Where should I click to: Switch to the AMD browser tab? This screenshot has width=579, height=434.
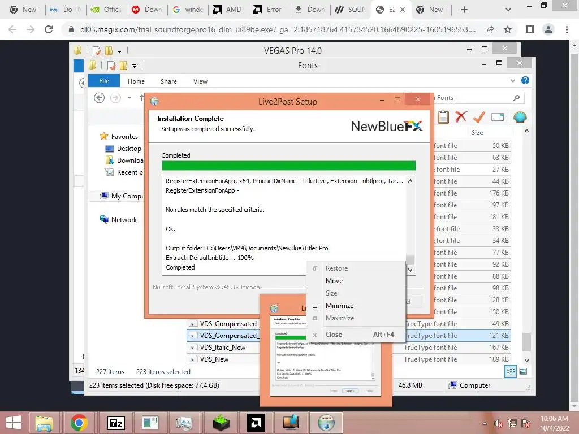[x=227, y=10]
